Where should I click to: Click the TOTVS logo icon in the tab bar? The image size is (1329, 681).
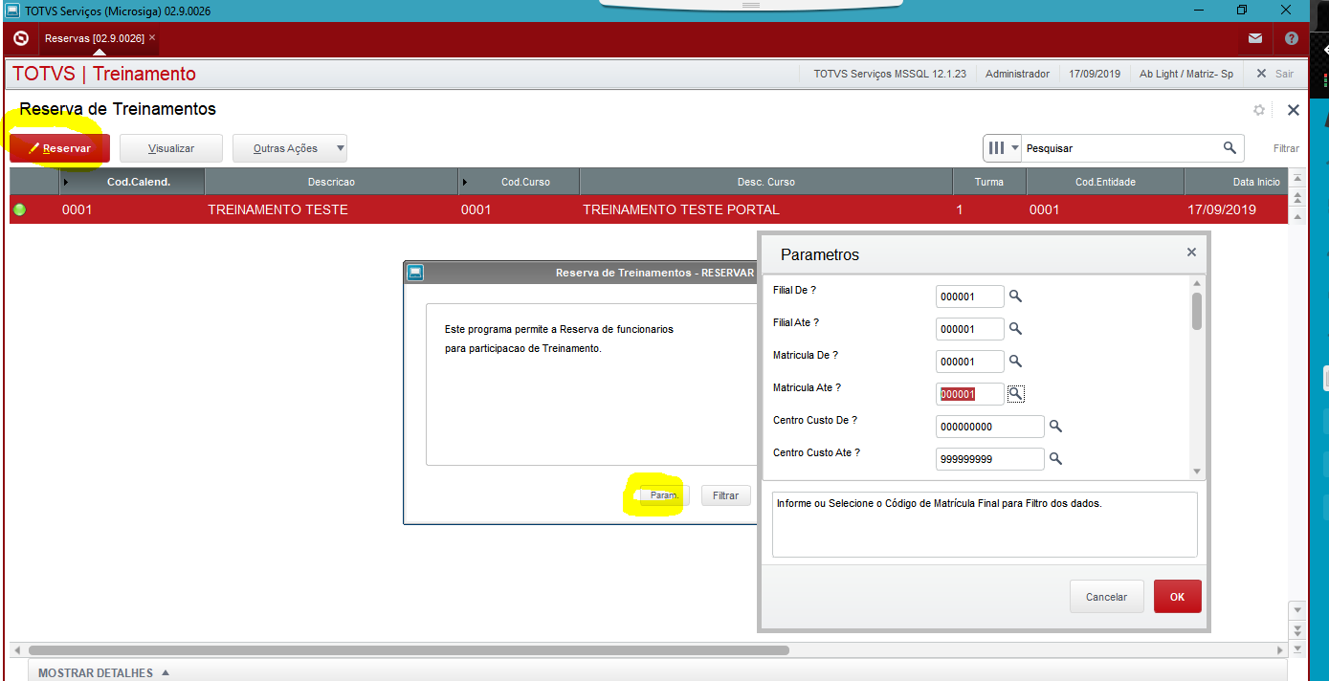pos(21,38)
